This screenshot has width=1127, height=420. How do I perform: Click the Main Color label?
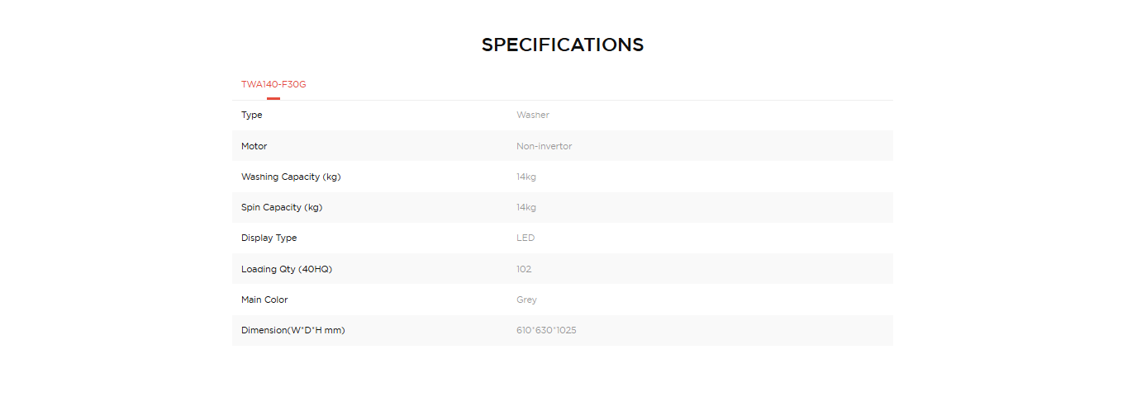tap(264, 300)
